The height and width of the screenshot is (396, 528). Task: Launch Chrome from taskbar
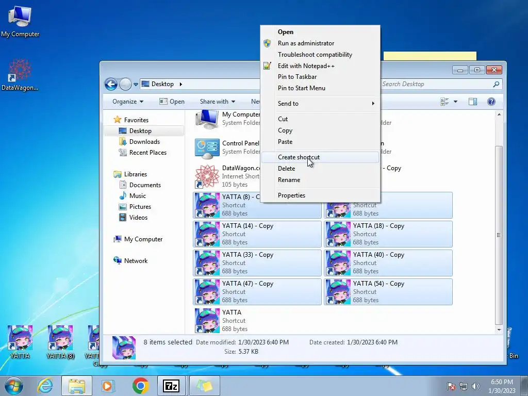[140, 386]
